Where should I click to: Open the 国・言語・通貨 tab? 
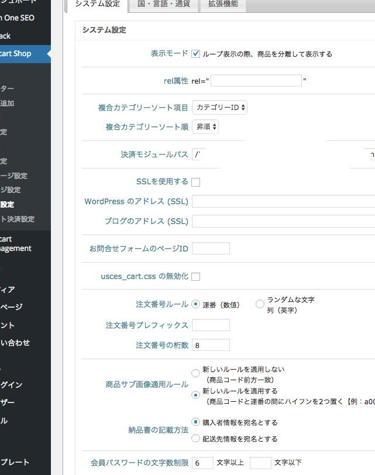(164, 4)
